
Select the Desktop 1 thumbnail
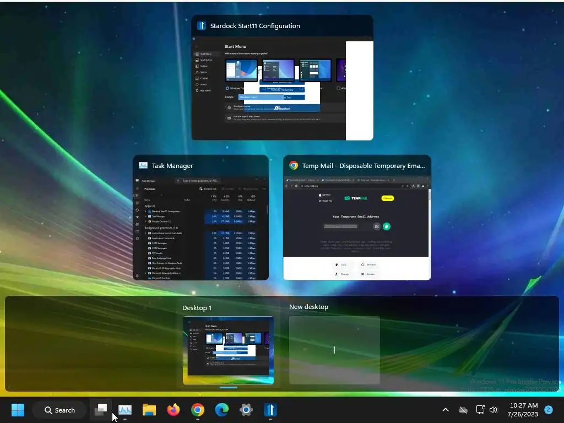pos(229,350)
